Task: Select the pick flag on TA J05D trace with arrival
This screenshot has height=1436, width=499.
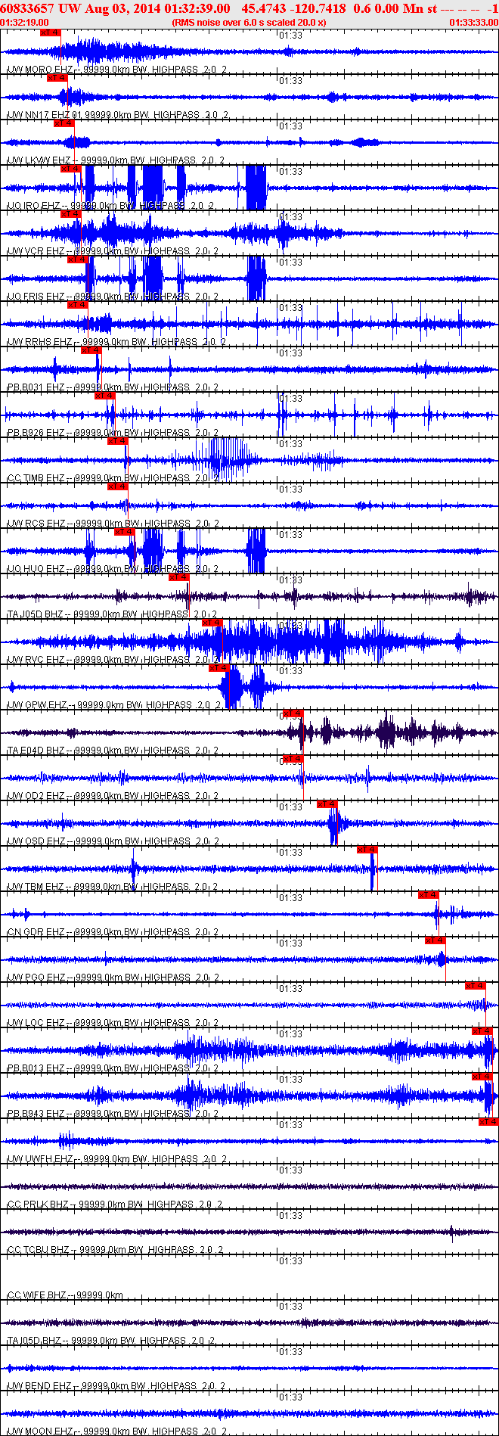Action: click(x=179, y=577)
